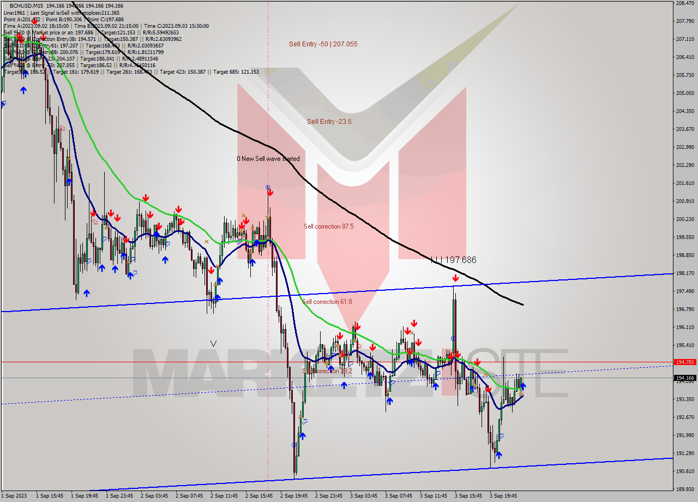Click the '0 New Sell wave started' annotation

(x=268, y=159)
